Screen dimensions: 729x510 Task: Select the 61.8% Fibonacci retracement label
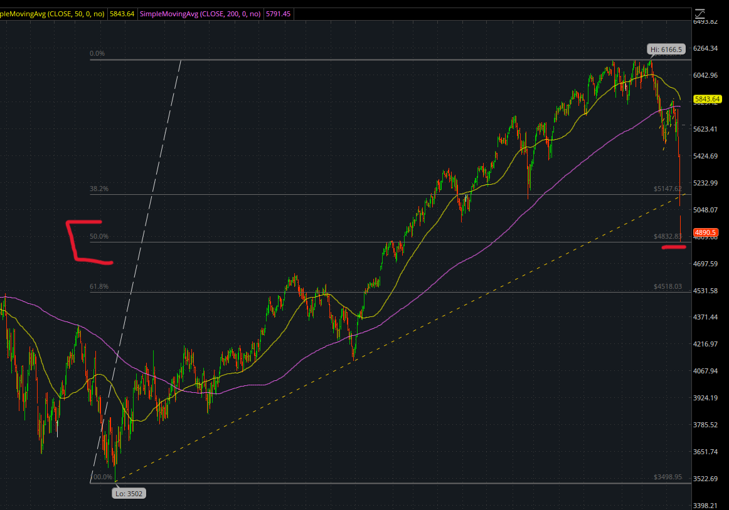[99, 286]
